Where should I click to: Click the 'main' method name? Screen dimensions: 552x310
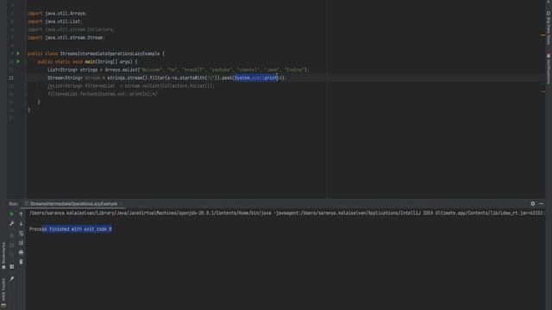pos(90,62)
